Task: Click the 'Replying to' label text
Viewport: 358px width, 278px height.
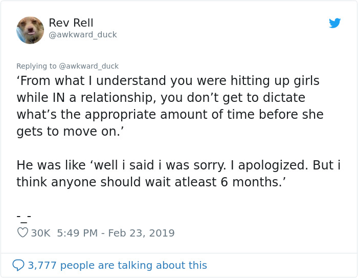Action: click(37, 66)
